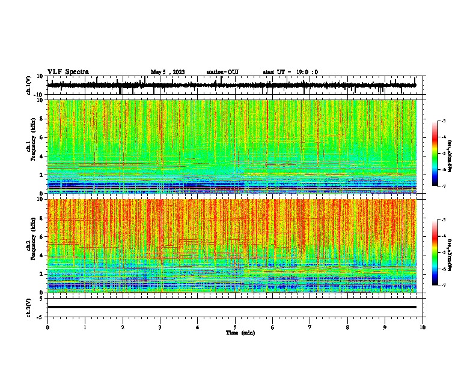Click the "9" tick on the time axis
This screenshot has height=367, width=476.
[x=385, y=327]
